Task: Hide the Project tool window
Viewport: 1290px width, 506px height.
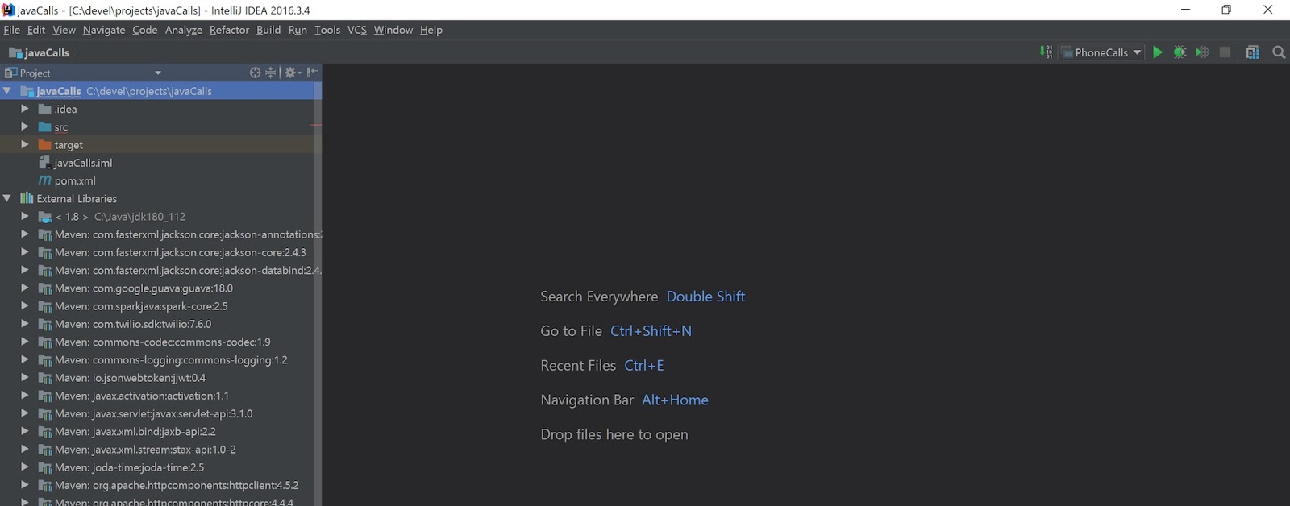Action: [x=313, y=73]
